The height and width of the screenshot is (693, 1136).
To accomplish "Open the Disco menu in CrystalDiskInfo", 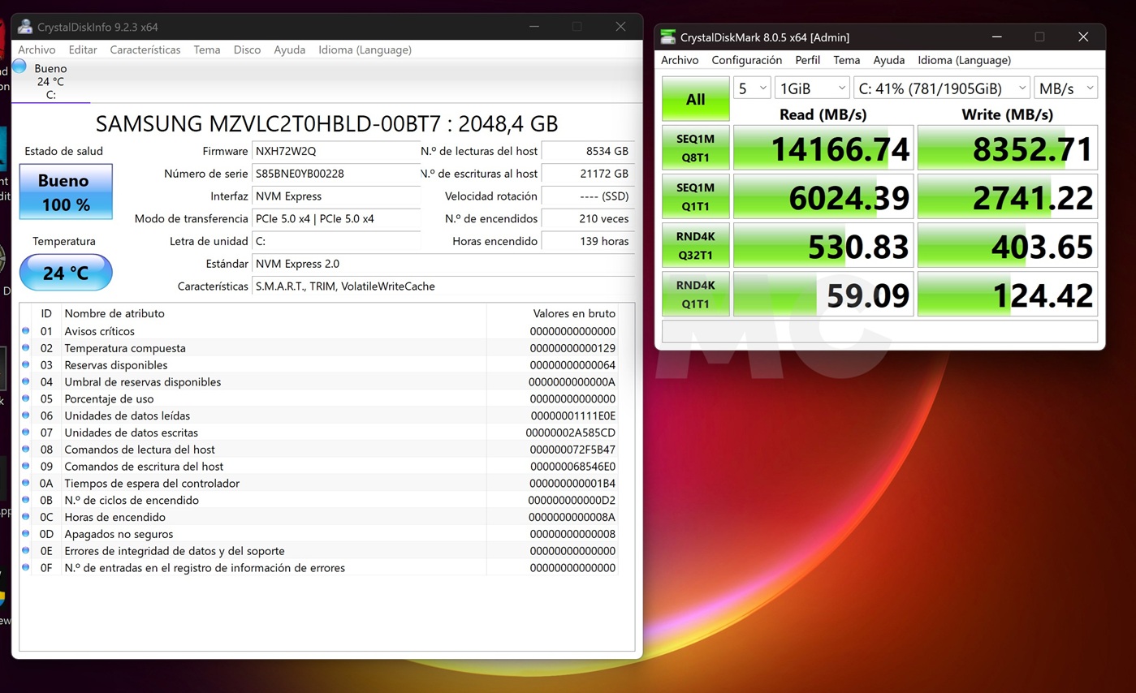I will tap(247, 49).
